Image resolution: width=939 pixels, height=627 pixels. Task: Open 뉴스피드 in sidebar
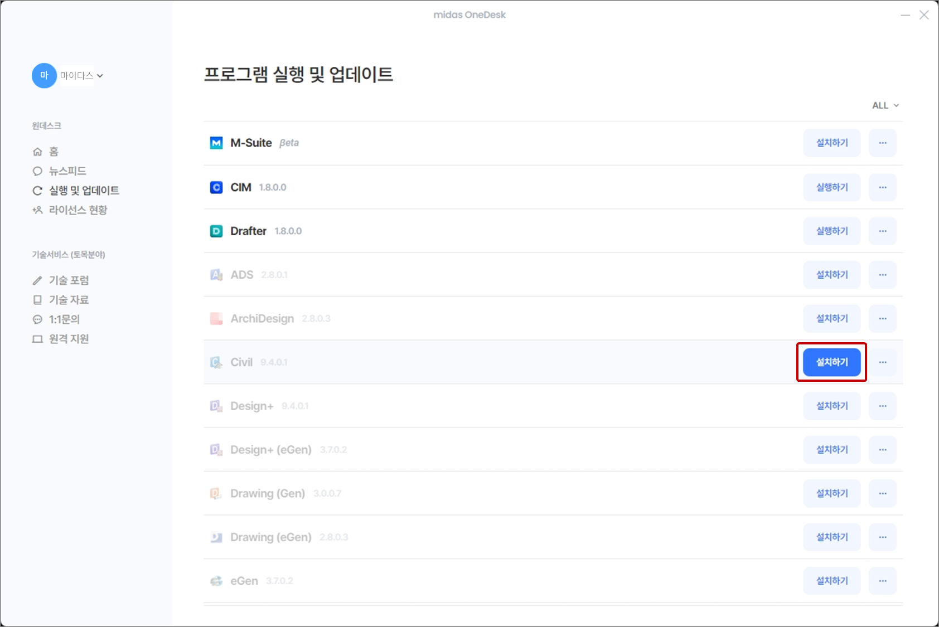pos(59,171)
